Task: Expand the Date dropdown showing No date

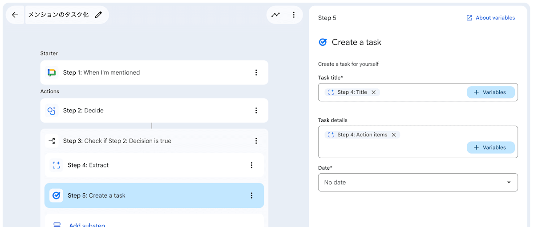Action: pos(418,183)
